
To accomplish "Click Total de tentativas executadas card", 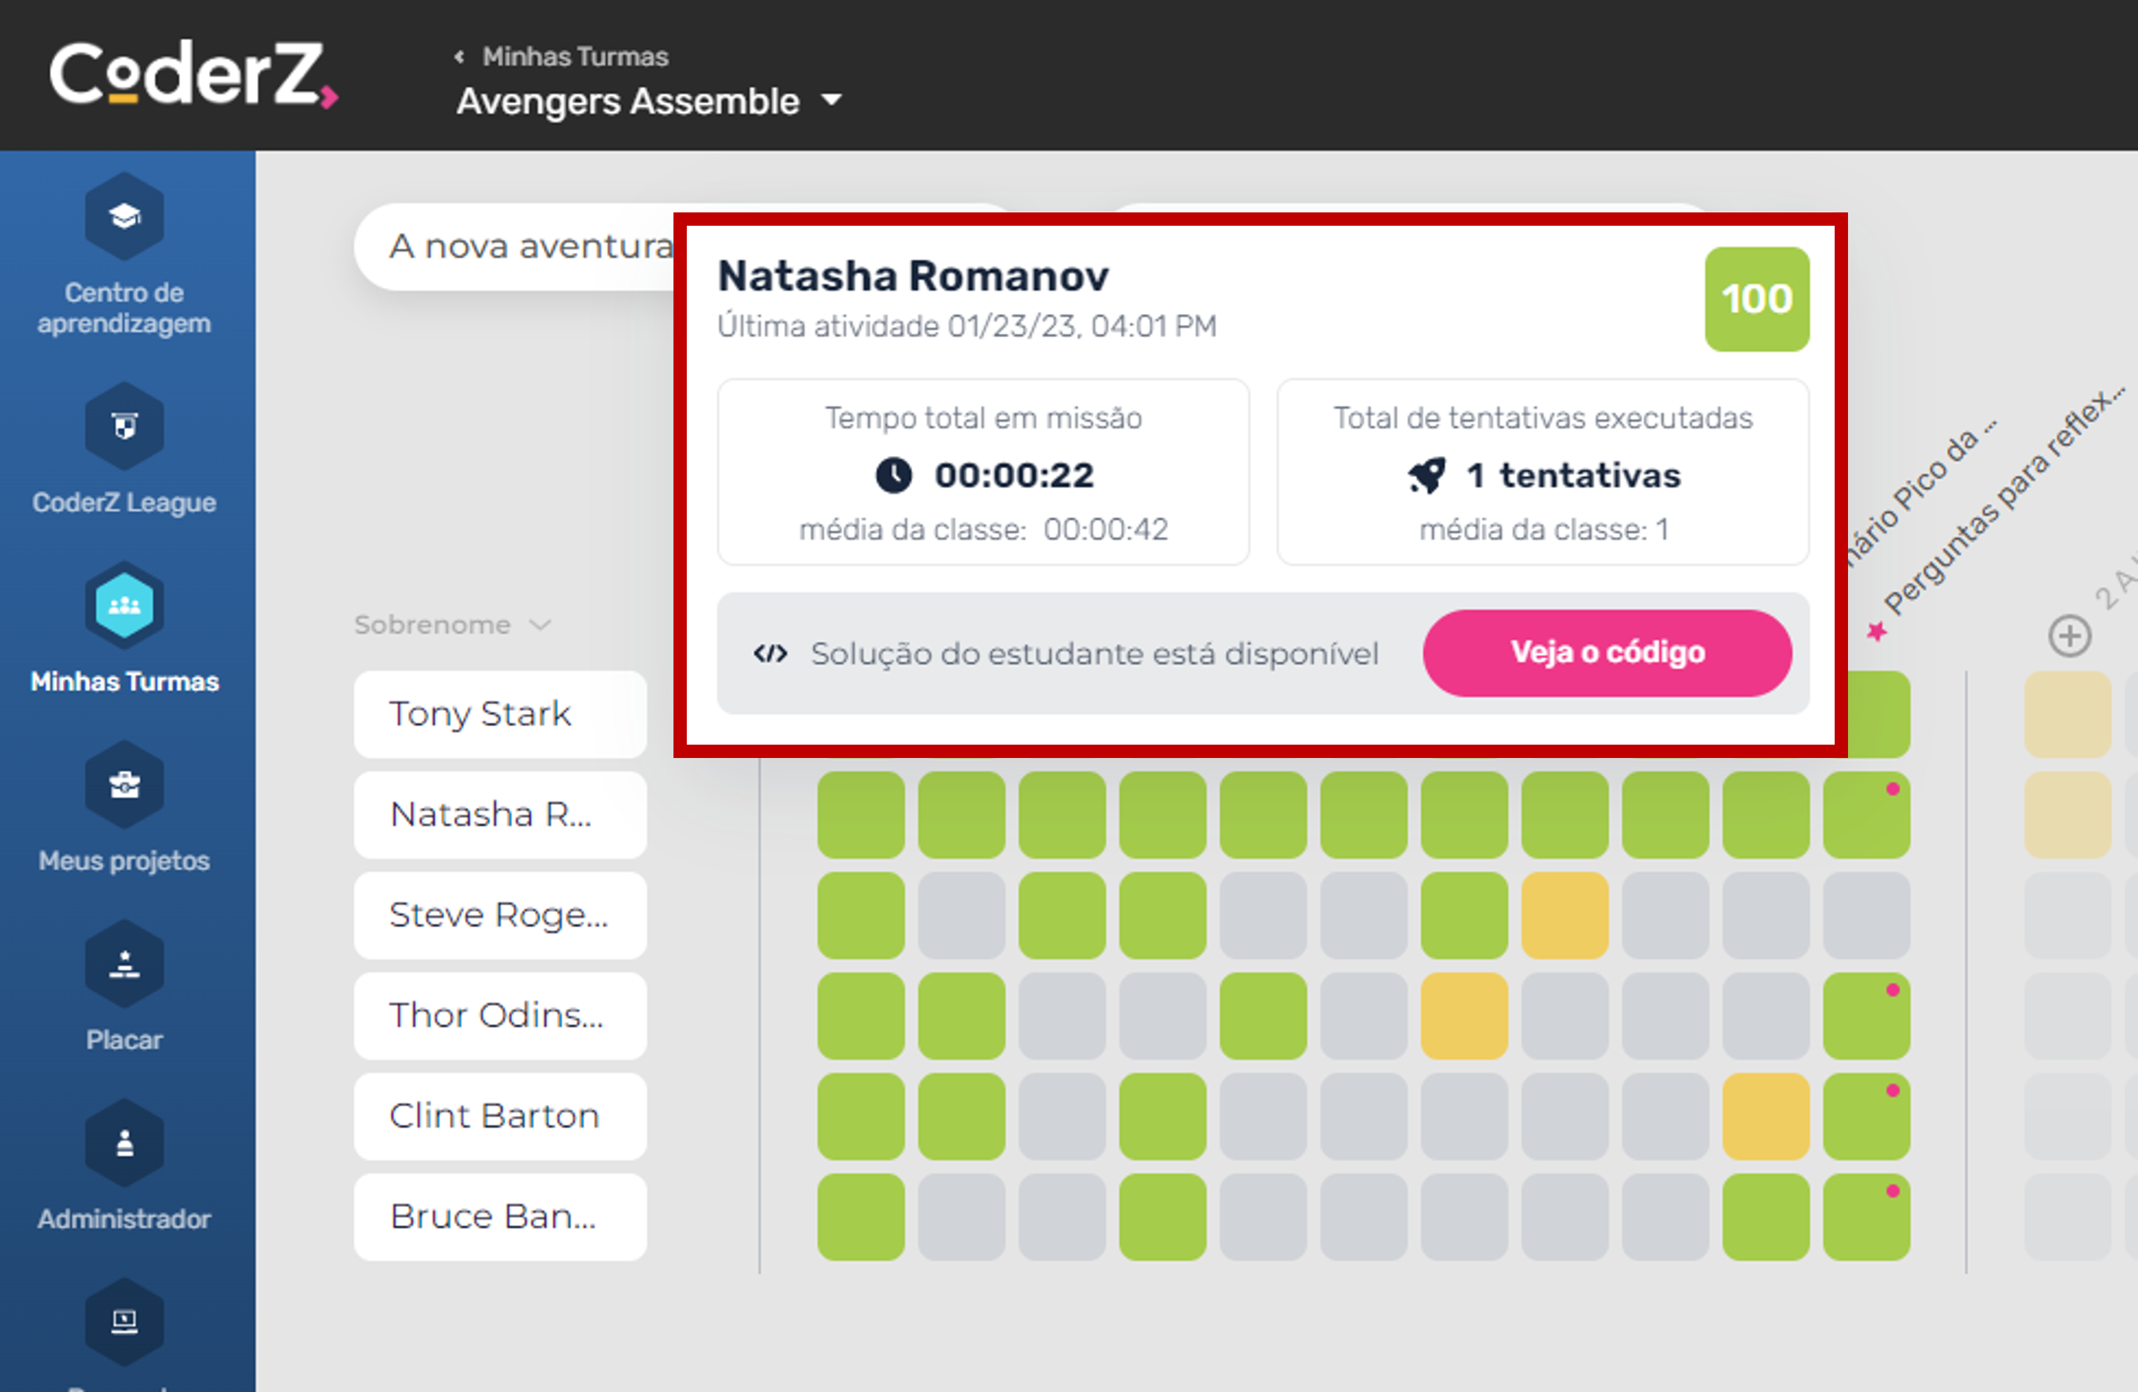I will click(x=1542, y=472).
